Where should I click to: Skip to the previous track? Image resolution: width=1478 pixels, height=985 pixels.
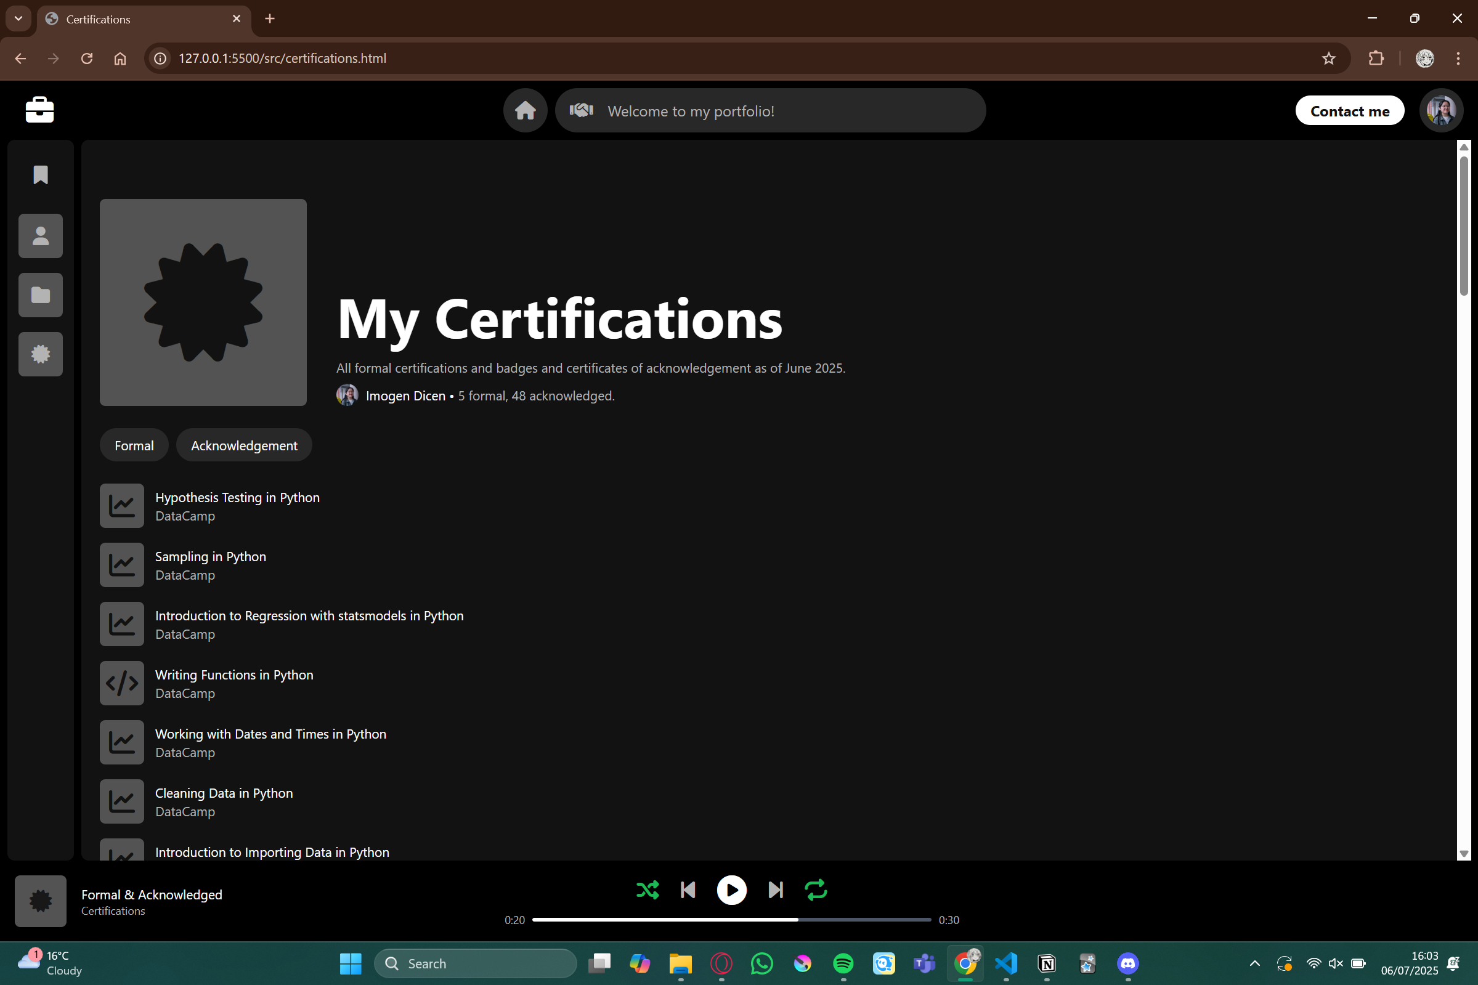pyautogui.click(x=688, y=890)
